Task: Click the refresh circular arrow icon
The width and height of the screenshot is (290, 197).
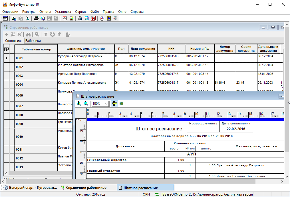Action: [x=53, y=34]
